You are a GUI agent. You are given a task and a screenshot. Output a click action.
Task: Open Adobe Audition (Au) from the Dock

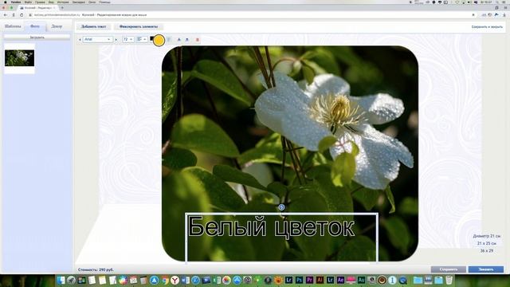(x=361, y=280)
